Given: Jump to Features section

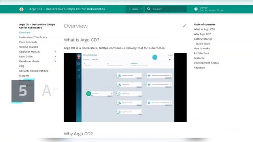Looking at the screenshot, I should click(199, 58).
